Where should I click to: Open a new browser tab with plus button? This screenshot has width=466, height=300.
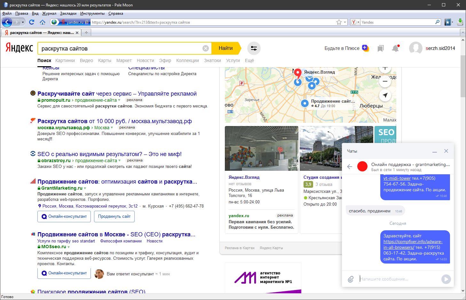(86, 32)
